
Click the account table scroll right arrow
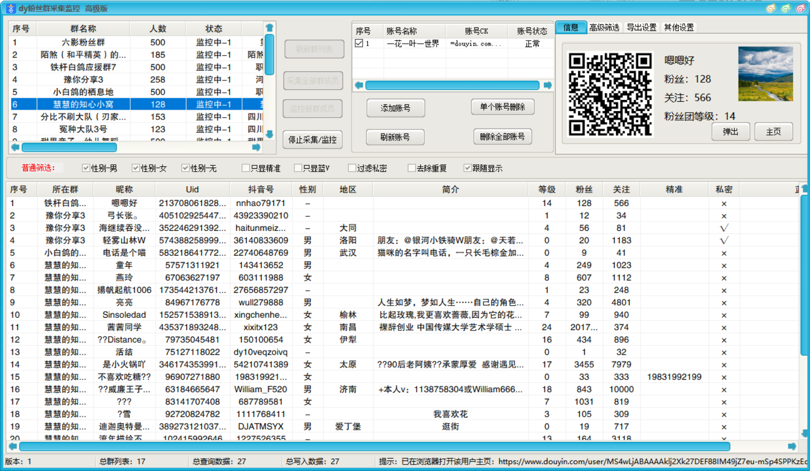click(547, 85)
